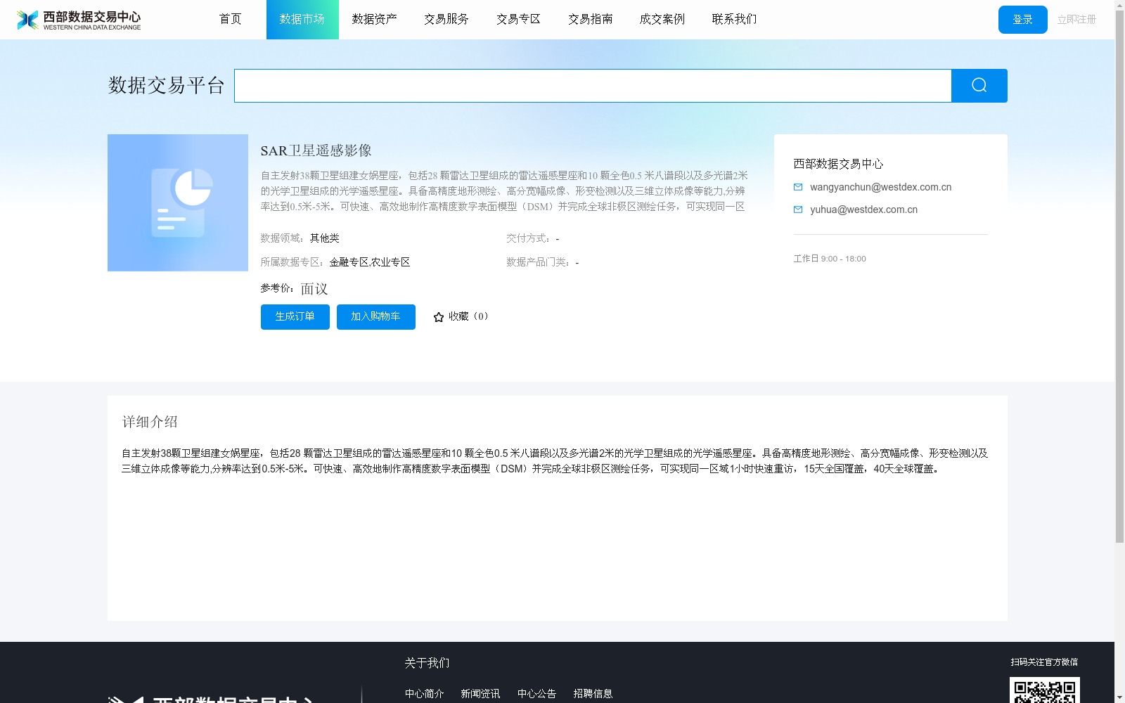Image resolution: width=1125 pixels, height=703 pixels.
Task: Click the 金融专区,农业专区 value text
Action: [370, 262]
